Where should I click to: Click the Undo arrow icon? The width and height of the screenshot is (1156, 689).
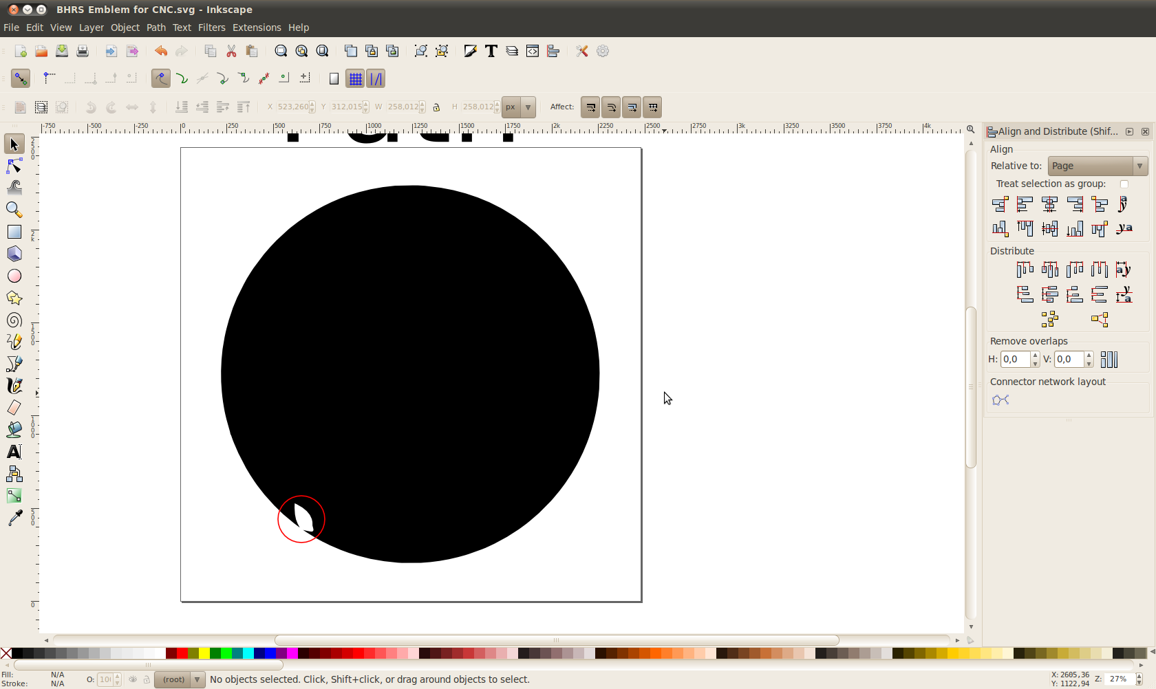[x=160, y=51]
